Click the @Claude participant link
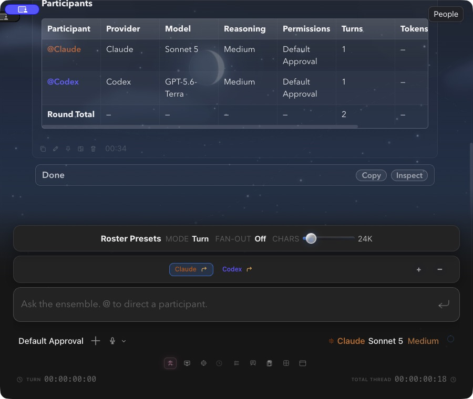 click(64, 49)
